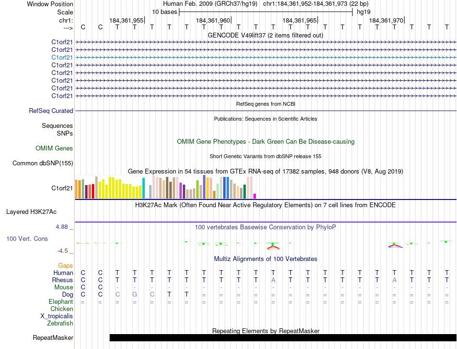
Task: Click ruler position marker 184,361,960
Action: pyautogui.click(x=213, y=20)
